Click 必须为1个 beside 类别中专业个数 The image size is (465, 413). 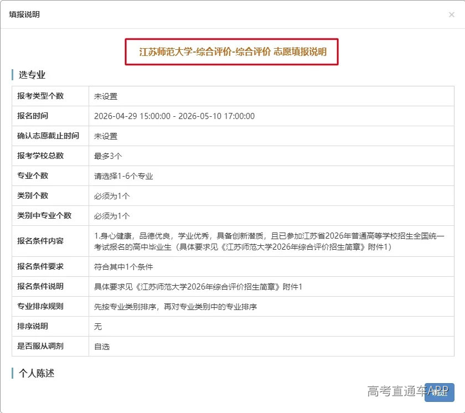(112, 216)
